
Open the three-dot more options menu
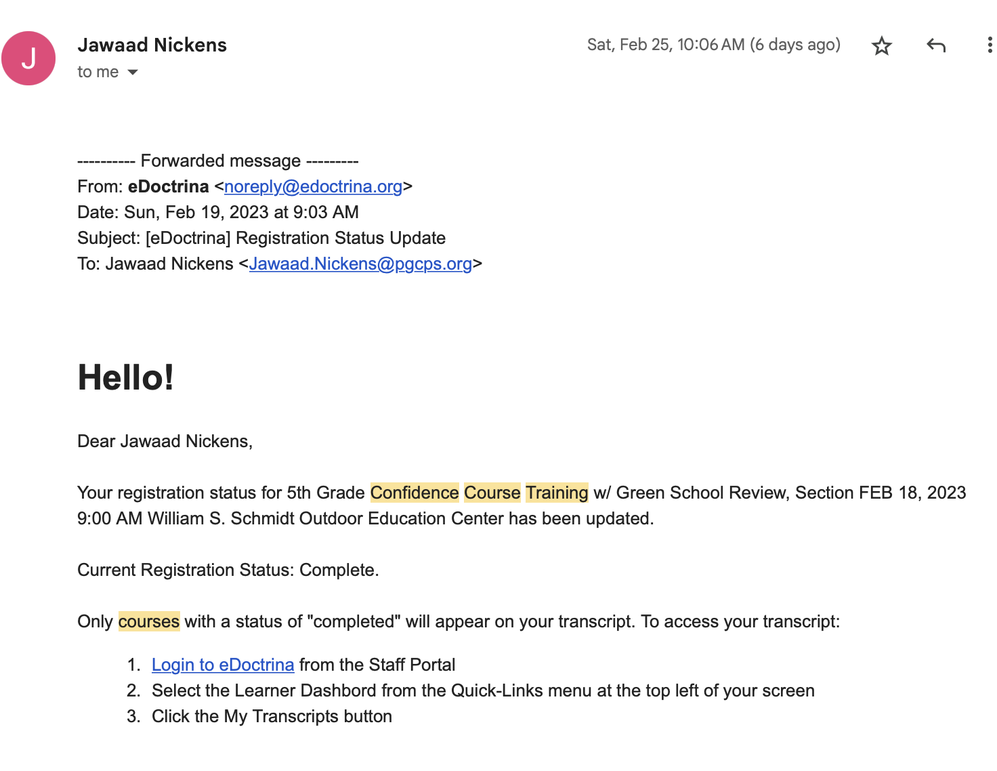990,45
